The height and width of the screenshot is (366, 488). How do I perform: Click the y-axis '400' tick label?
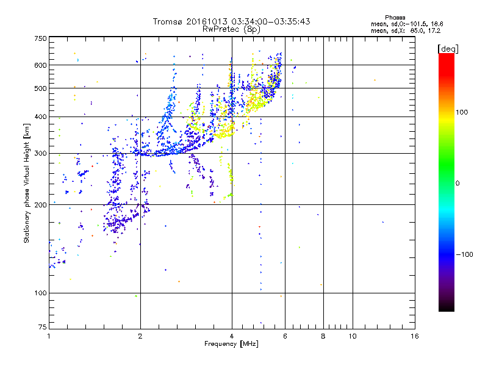[x=41, y=117]
